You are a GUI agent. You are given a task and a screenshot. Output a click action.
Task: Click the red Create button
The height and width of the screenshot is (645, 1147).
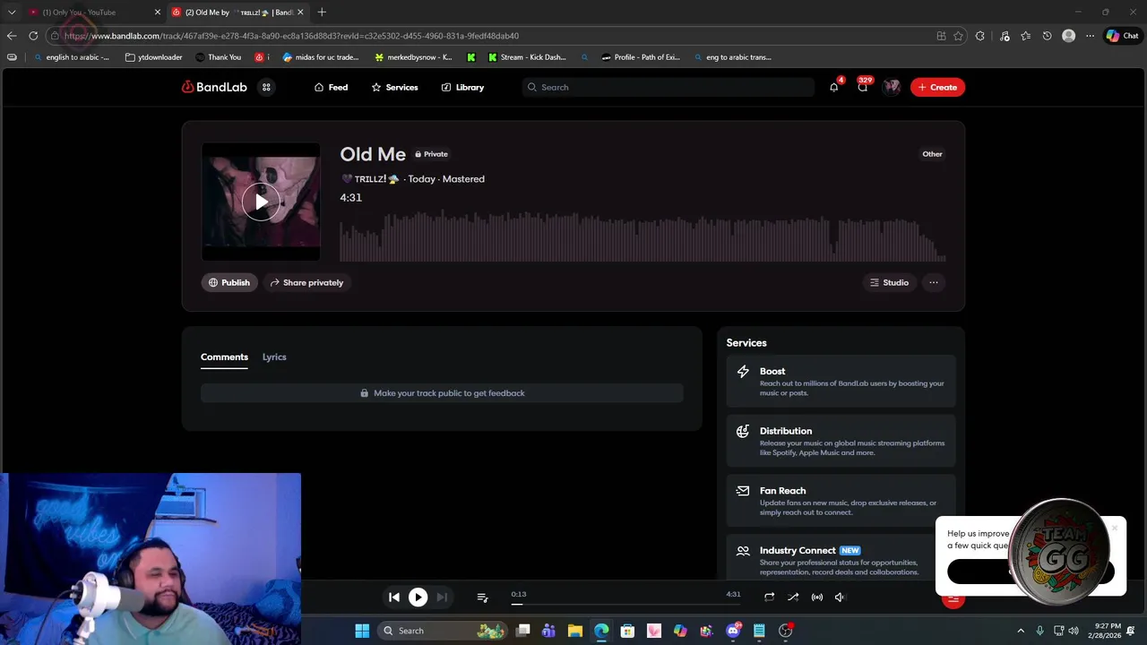(937, 87)
